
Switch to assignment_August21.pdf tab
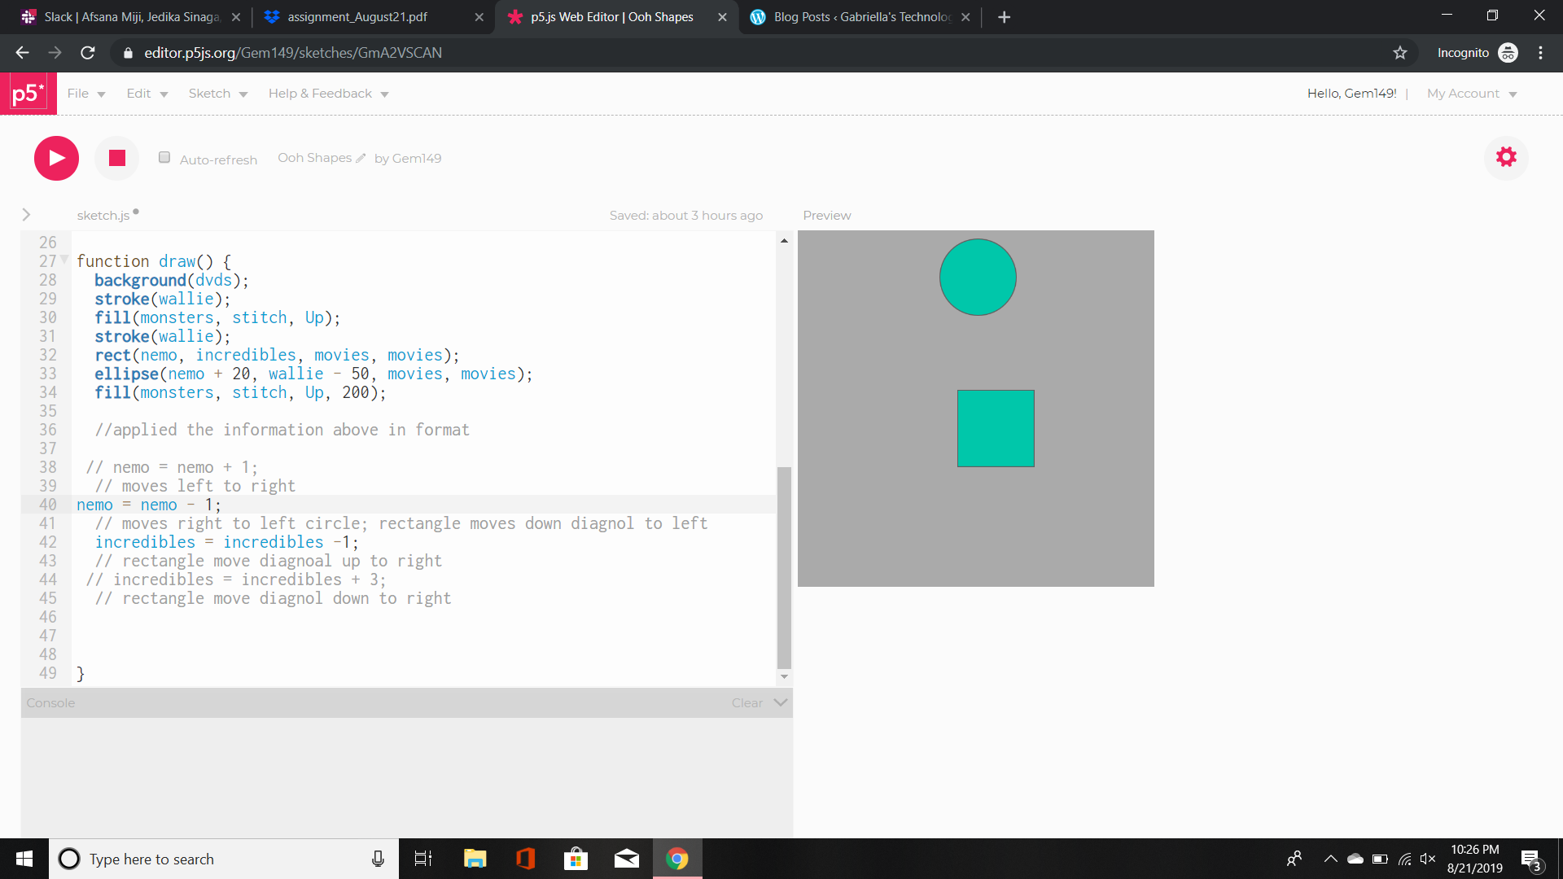pyautogui.click(x=357, y=17)
